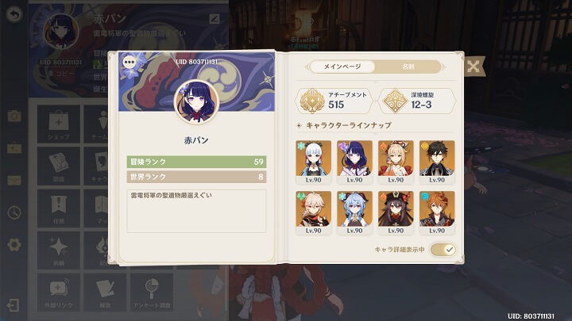Switch to the メインページ tab
Screen dimensions: 572x321
[x=342, y=67]
